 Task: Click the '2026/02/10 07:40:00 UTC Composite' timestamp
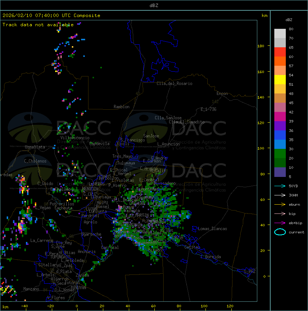[x=51, y=16]
